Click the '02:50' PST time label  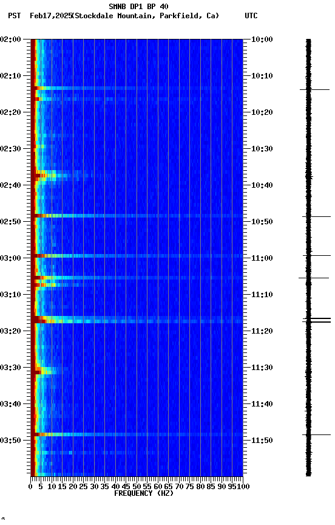point(10,222)
